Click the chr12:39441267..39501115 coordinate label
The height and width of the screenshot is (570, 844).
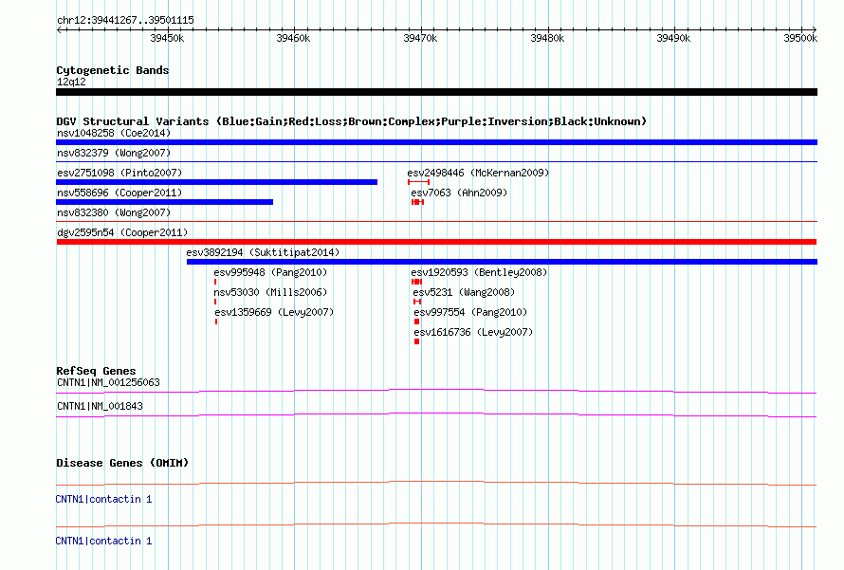125,20
